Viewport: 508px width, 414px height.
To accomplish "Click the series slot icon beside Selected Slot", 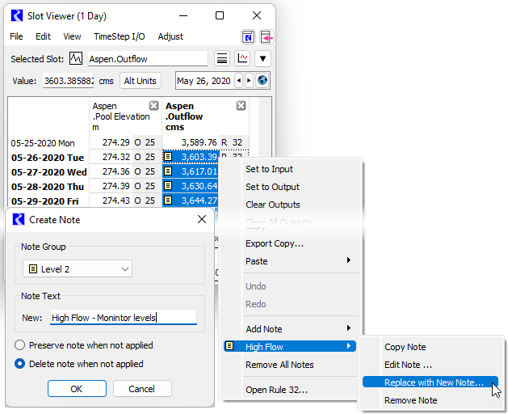I will (76, 59).
